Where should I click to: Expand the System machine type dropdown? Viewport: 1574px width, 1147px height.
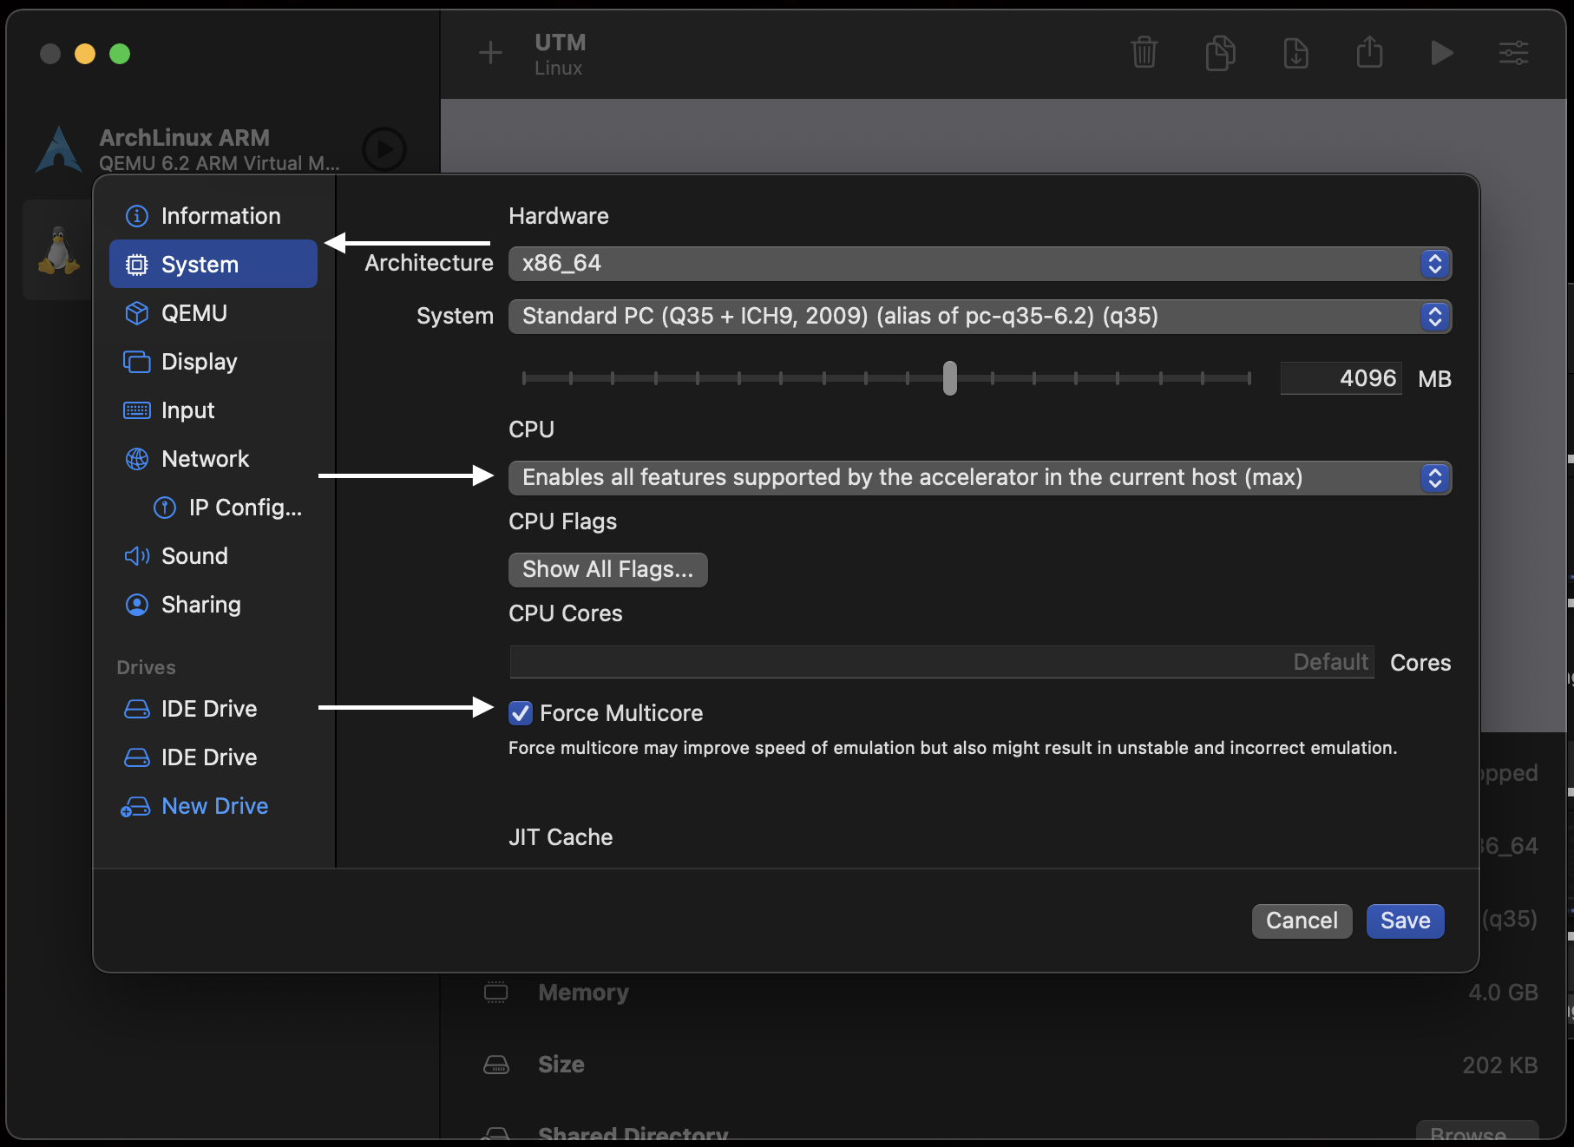pos(979,317)
